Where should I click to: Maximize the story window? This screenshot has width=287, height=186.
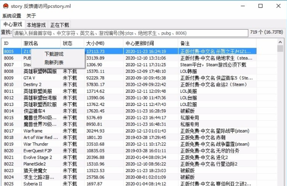point(261,6)
